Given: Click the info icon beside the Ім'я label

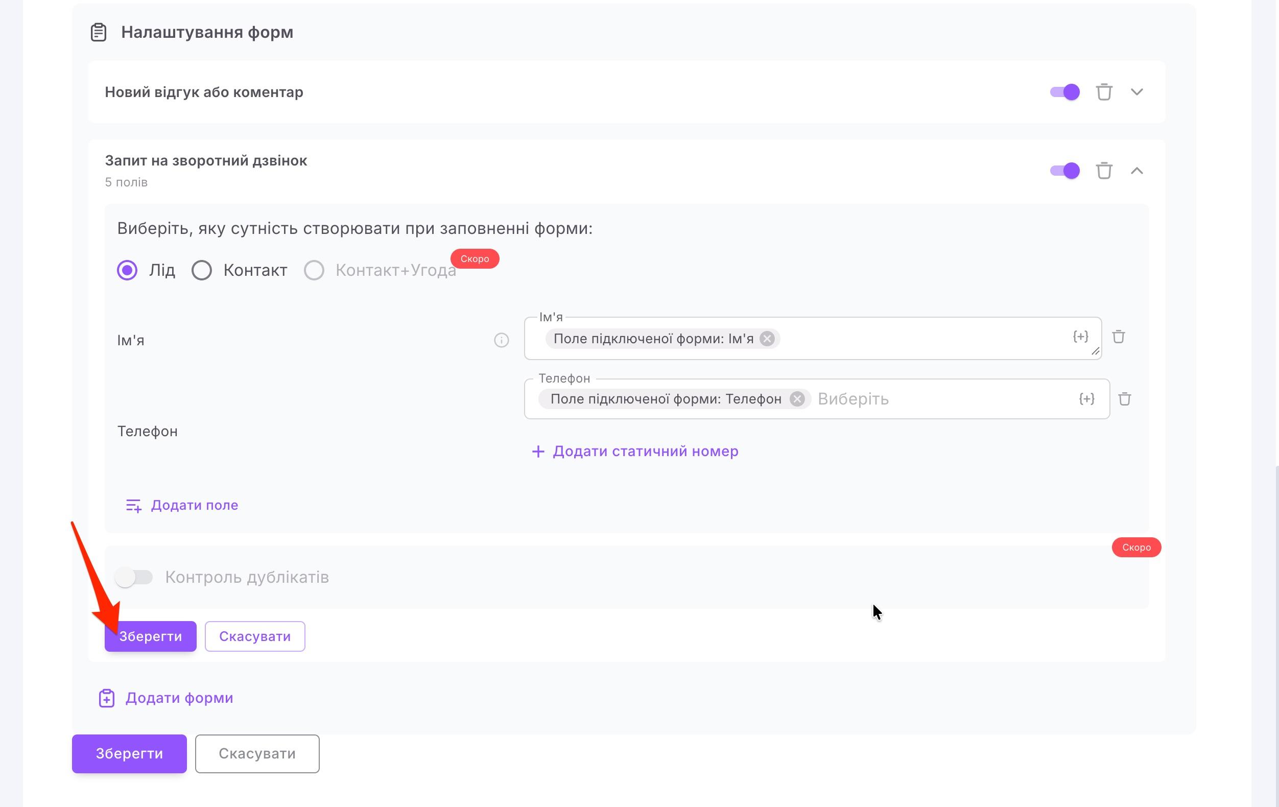Looking at the screenshot, I should (x=501, y=340).
